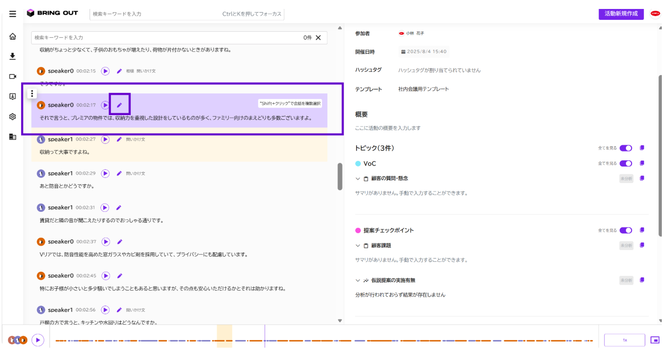Collapse the 顧客の質問・懸念 section

tap(358, 178)
